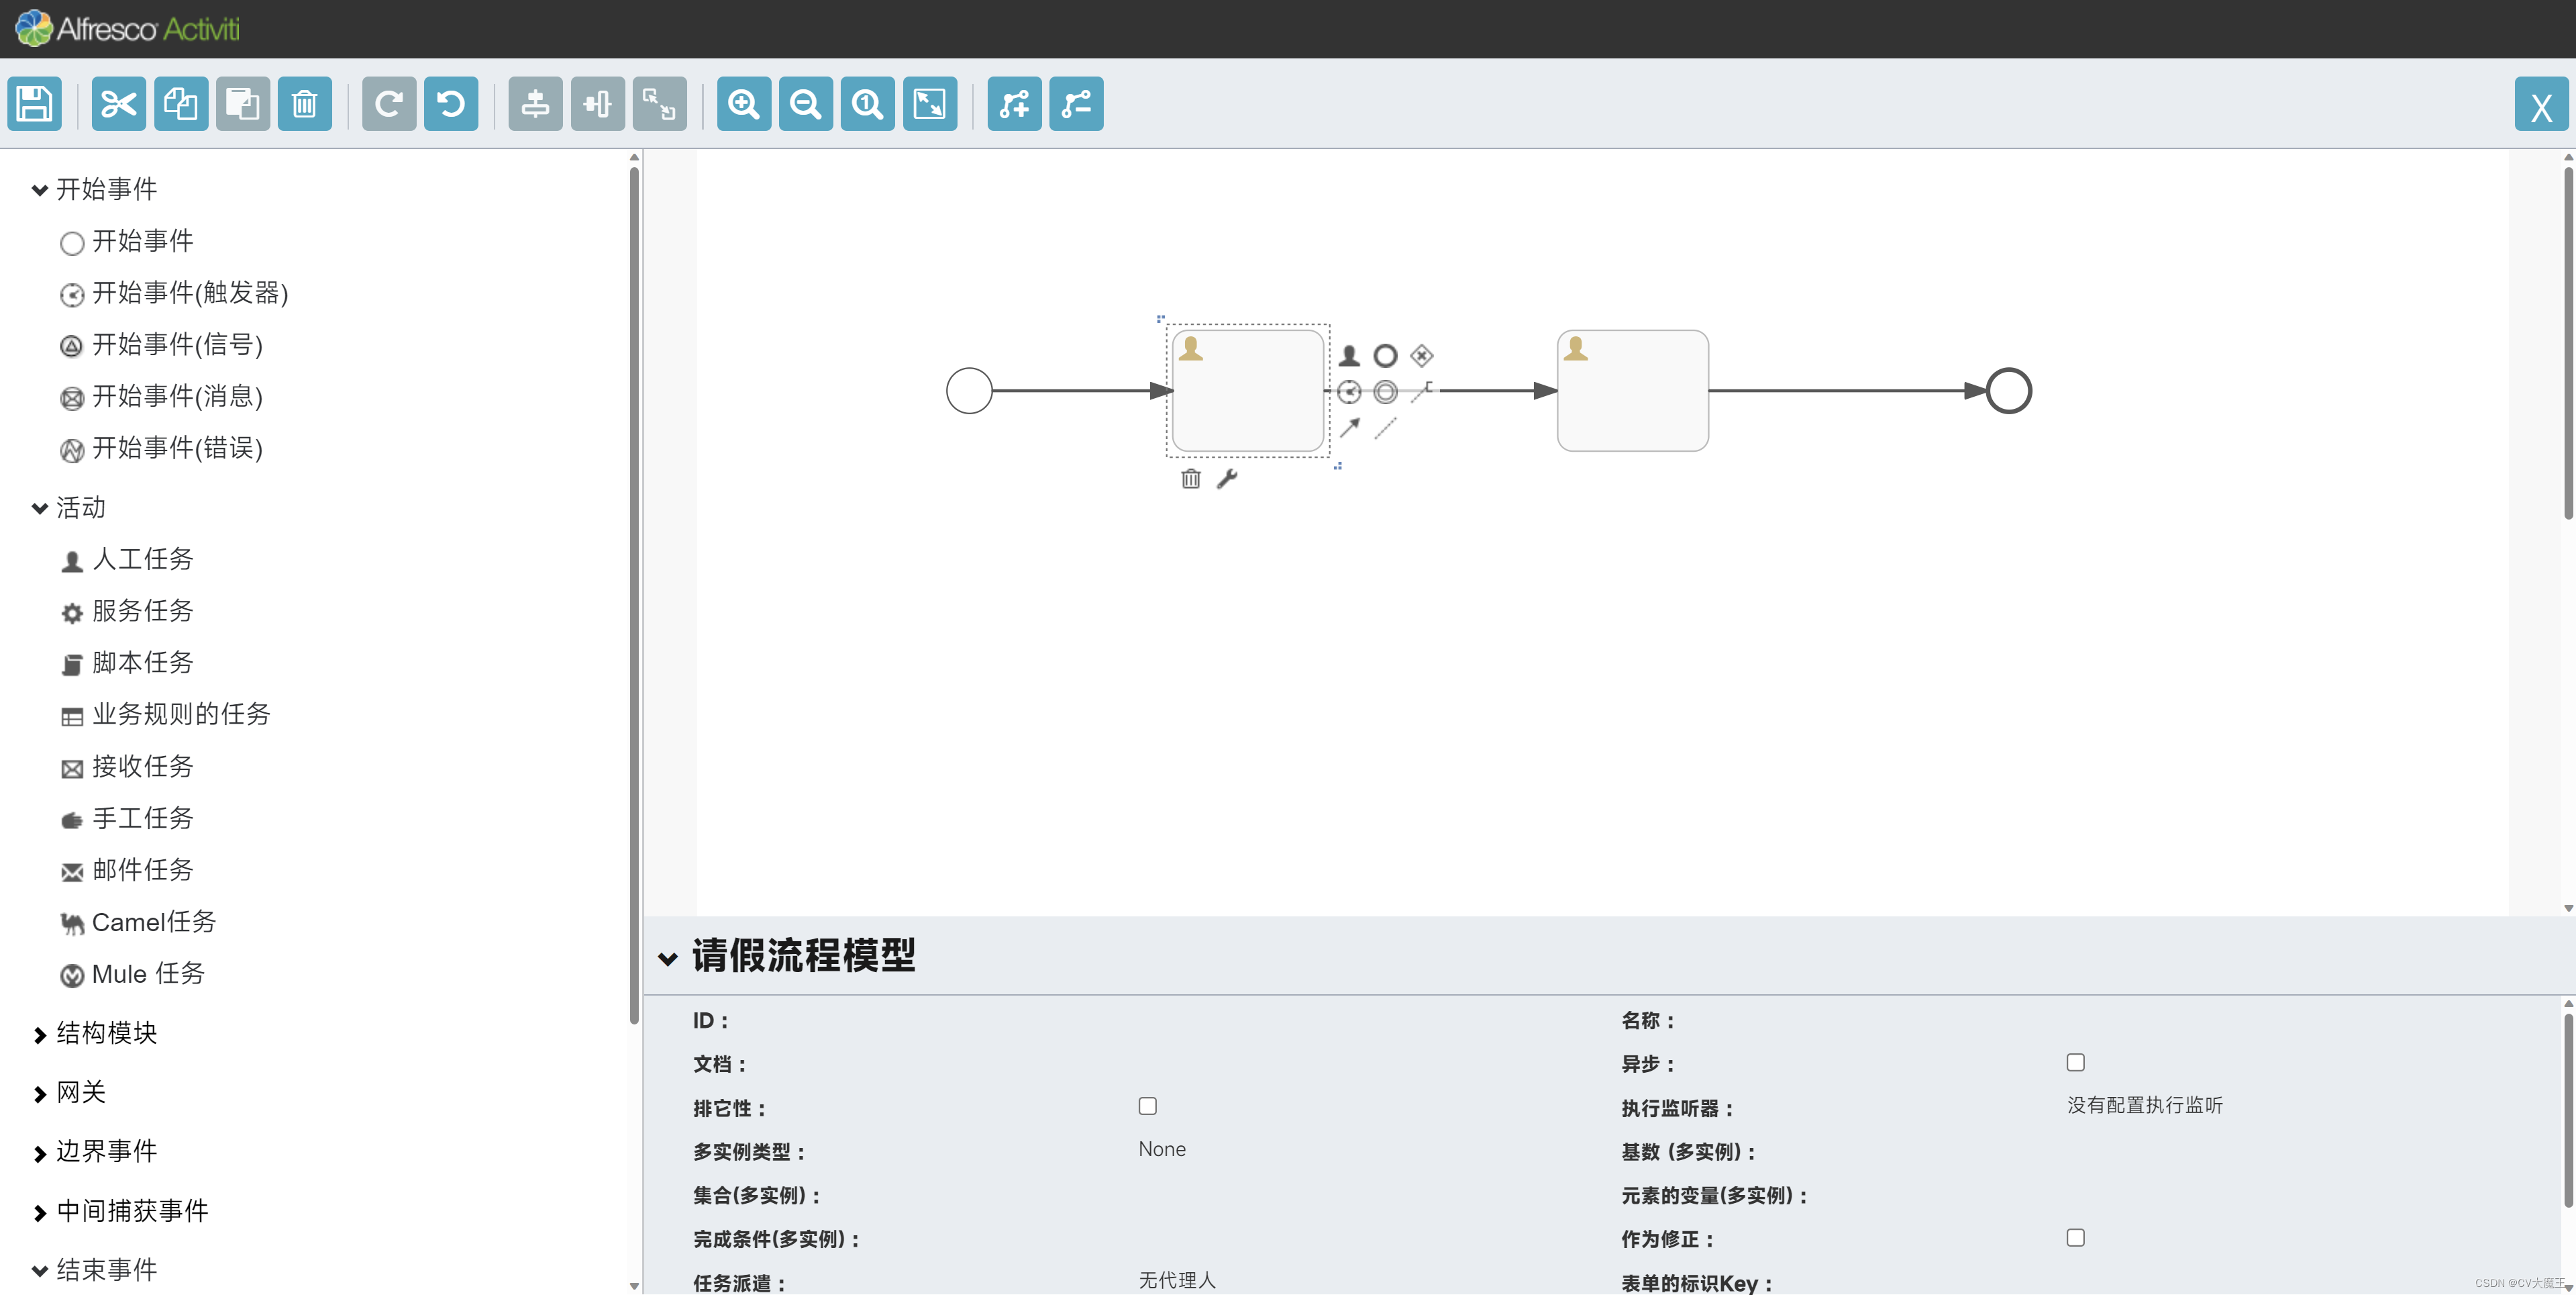Toggle the 作为修正 checkbox
The height and width of the screenshot is (1295, 2576).
click(2075, 1237)
